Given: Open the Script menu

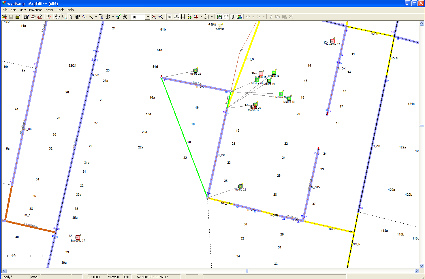Looking at the screenshot, I should (x=49, y=10).
